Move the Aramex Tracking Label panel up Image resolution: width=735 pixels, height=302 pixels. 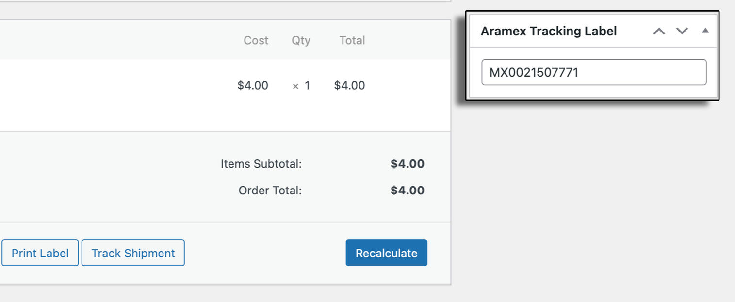tap(659, 32)
